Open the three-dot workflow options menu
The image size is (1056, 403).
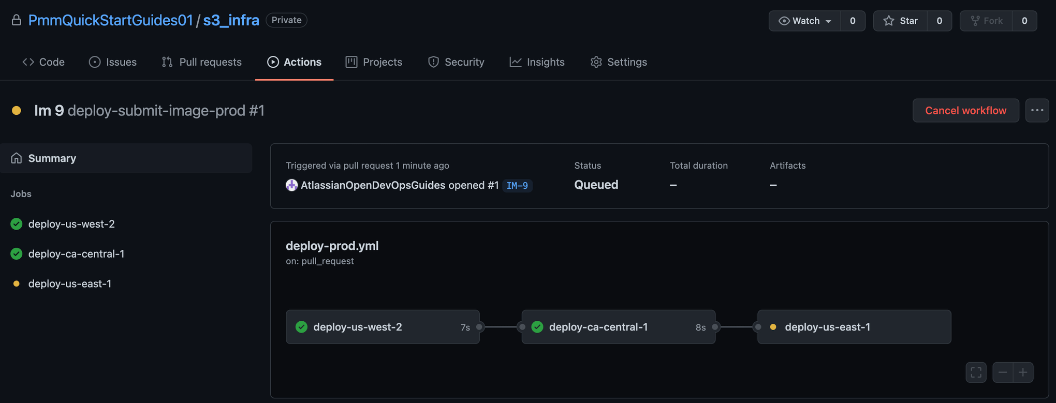[1037, 111]
